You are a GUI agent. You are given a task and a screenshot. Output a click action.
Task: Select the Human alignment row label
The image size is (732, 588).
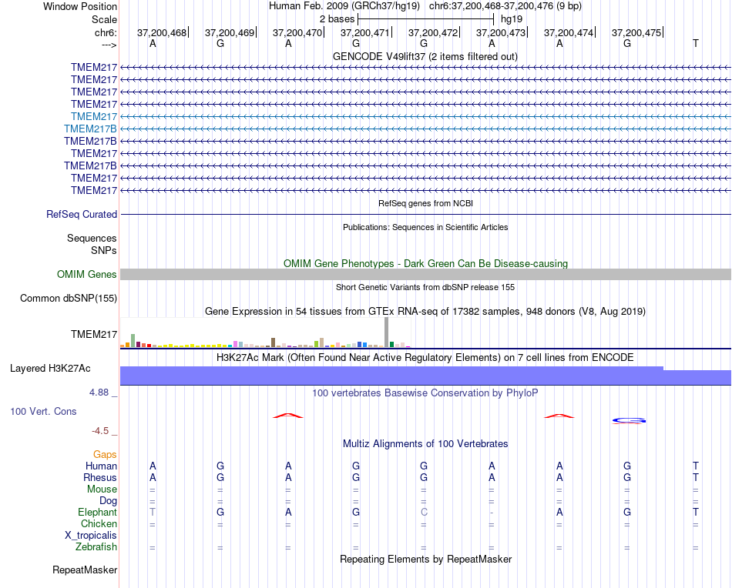point(101,466)
